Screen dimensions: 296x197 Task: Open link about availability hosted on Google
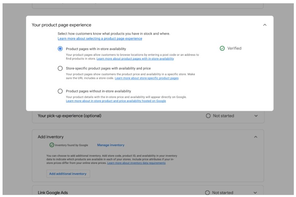point(116,101)
